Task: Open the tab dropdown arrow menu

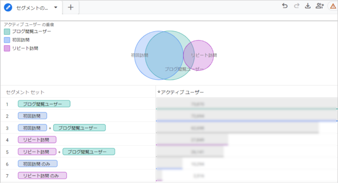Action: point(56,7)
